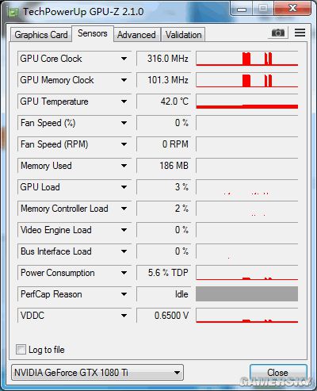317x391 pixels.
Task: Click the camera screenshot icon
Action: (x=278, y=33)
